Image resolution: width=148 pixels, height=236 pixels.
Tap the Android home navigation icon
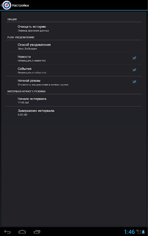pos(22,232)
